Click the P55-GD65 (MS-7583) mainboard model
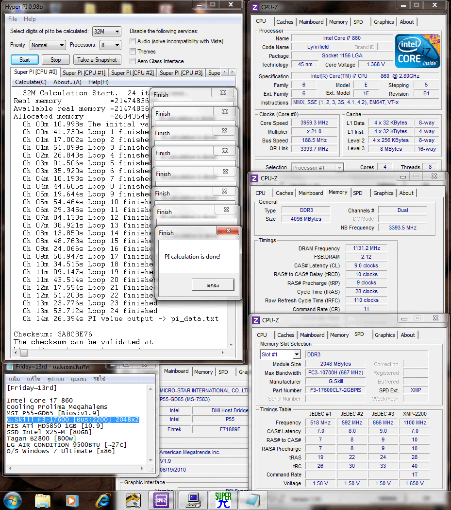The width and height of the screenshot is (451, 510). (x=185, y=400)
